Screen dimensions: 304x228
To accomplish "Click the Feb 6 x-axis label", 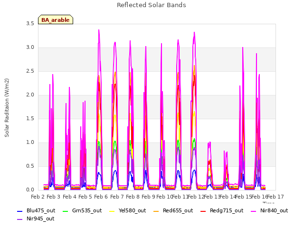I will [101, 197].
